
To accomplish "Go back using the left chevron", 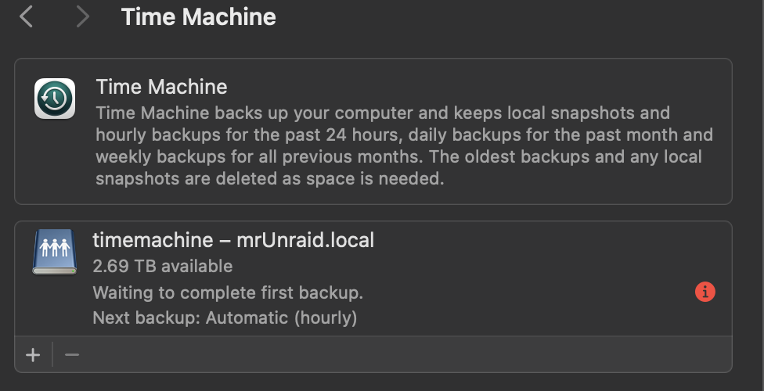I will coord(26,17).
